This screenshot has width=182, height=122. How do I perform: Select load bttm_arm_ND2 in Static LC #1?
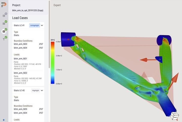click(x=21, y=73)
